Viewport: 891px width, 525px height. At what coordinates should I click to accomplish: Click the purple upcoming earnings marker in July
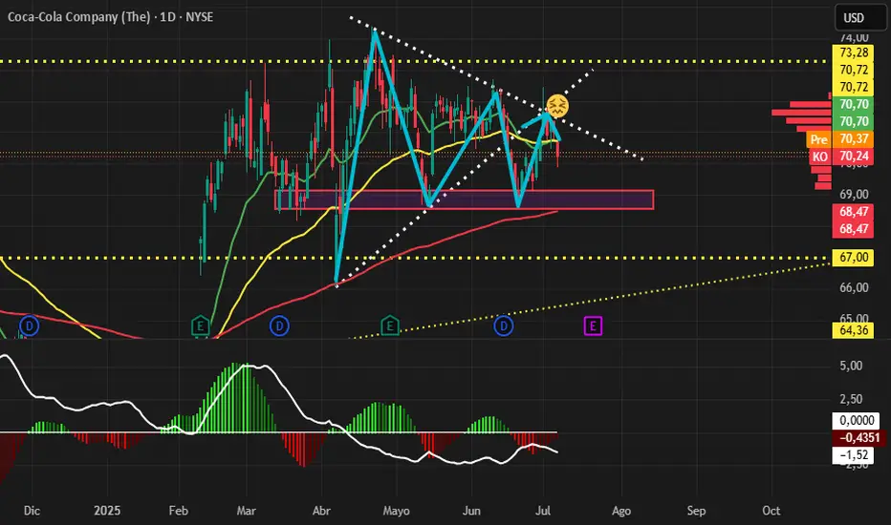[x=593, y=325]
